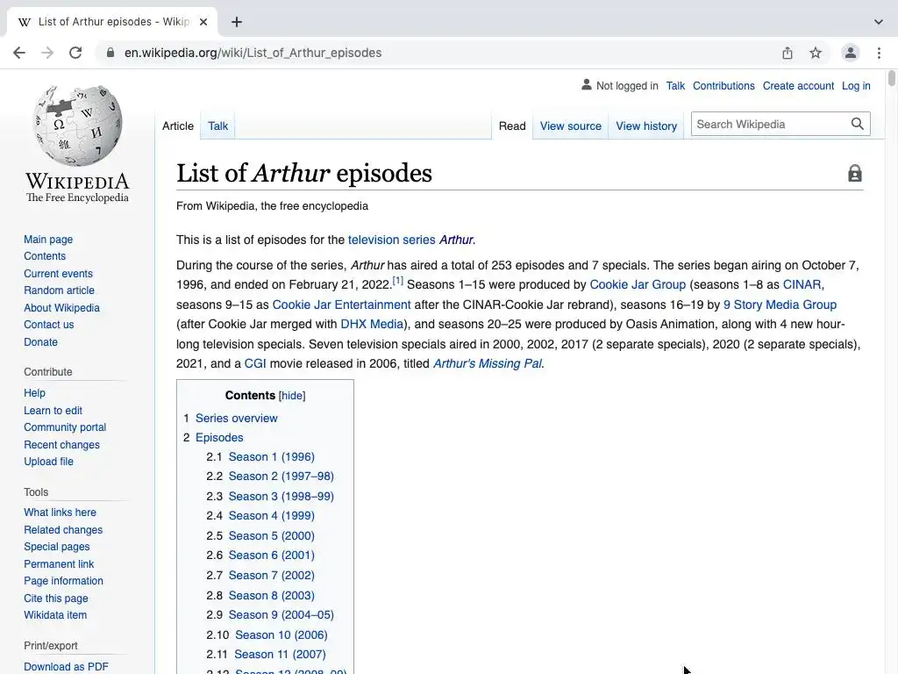The height and width of the screenshot is (674, 898).
Task: Click the not-logged-in user icon
Action: point(587,85)
